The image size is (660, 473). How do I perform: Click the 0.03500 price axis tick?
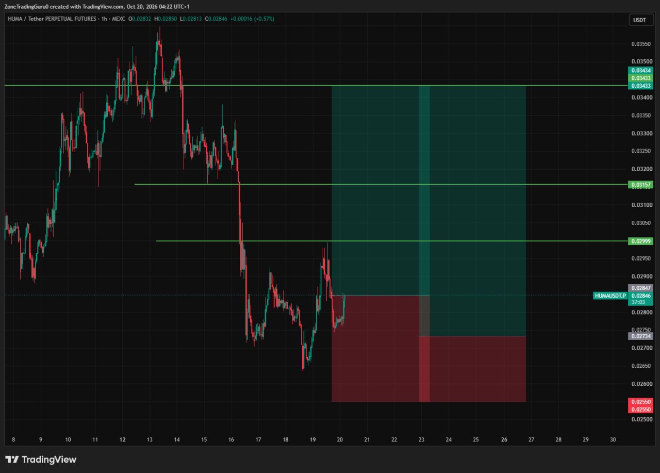tap(641, 61)
